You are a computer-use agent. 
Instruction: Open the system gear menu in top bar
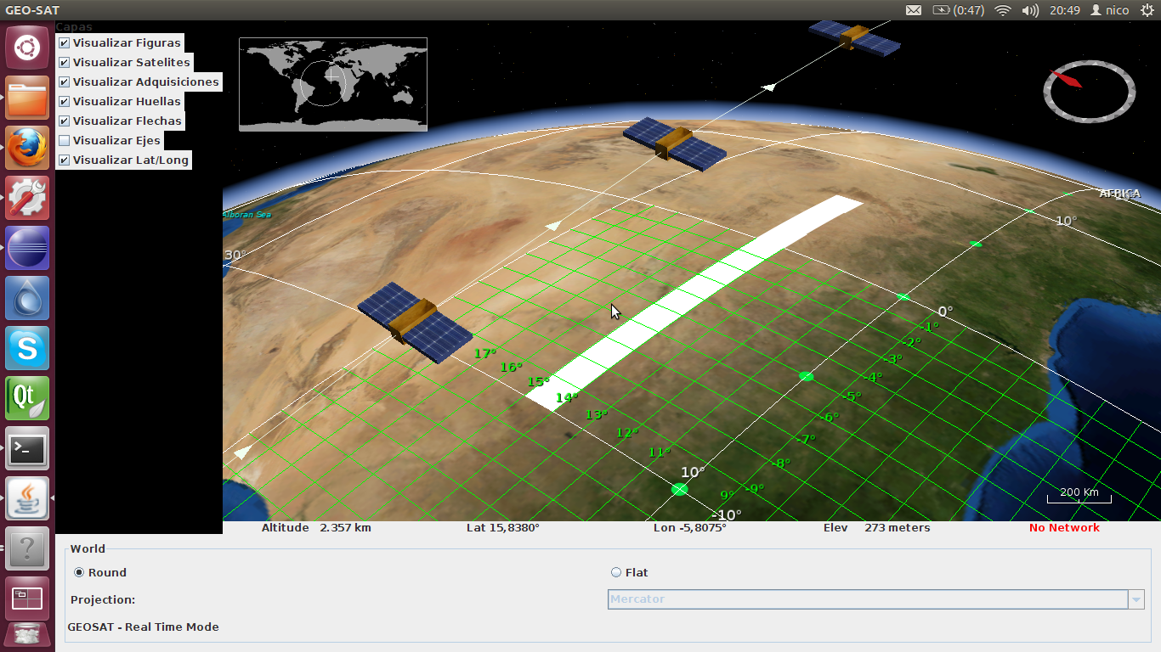(x=1148, y=10)
